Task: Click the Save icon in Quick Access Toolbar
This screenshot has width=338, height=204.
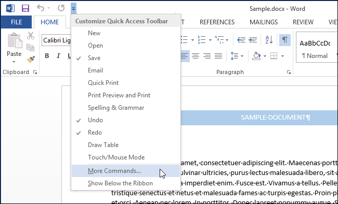Action: point(25,9)
